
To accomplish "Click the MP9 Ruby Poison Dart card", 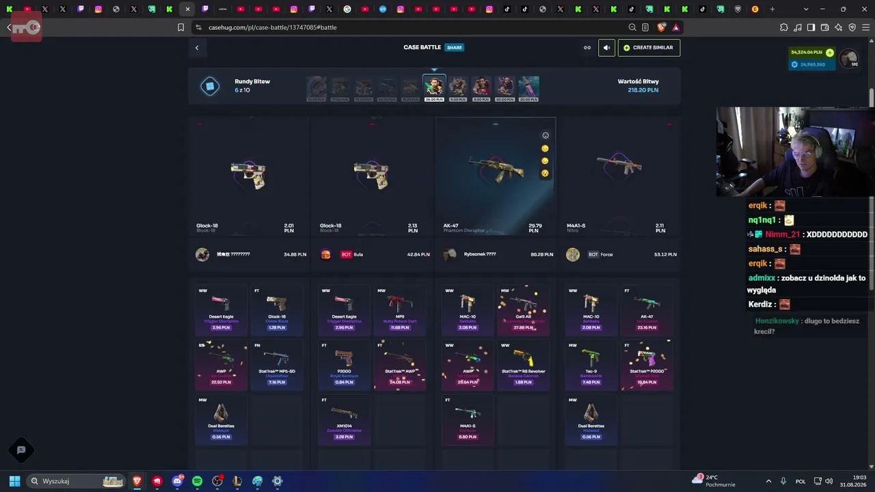I will 400,310.
